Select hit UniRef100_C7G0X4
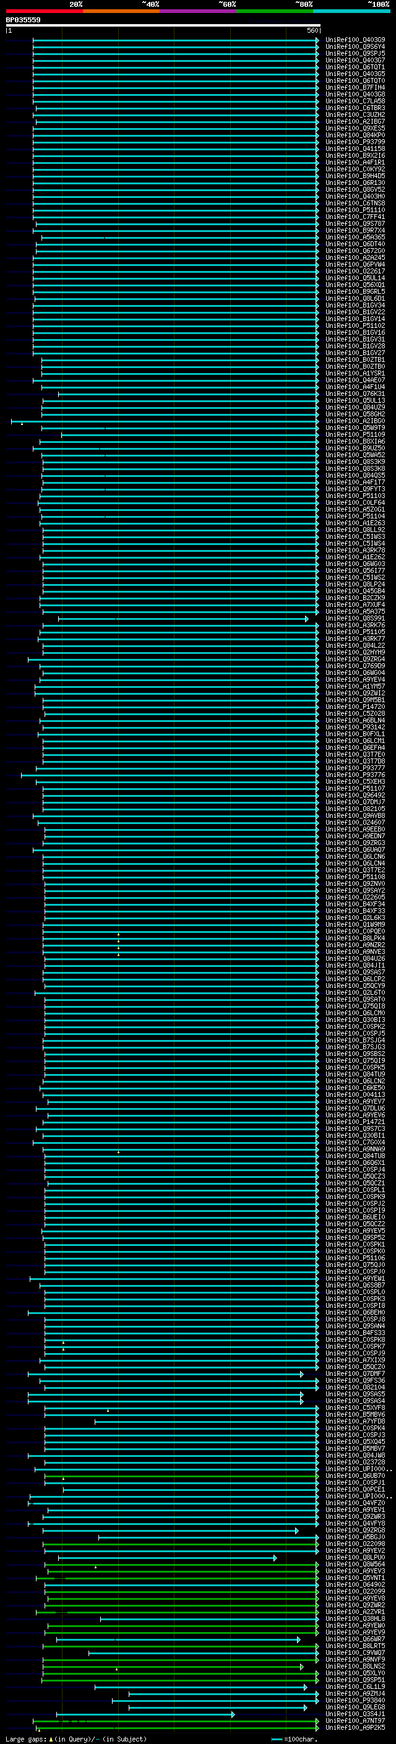 pyautogui.click(x=355, y=1142)
